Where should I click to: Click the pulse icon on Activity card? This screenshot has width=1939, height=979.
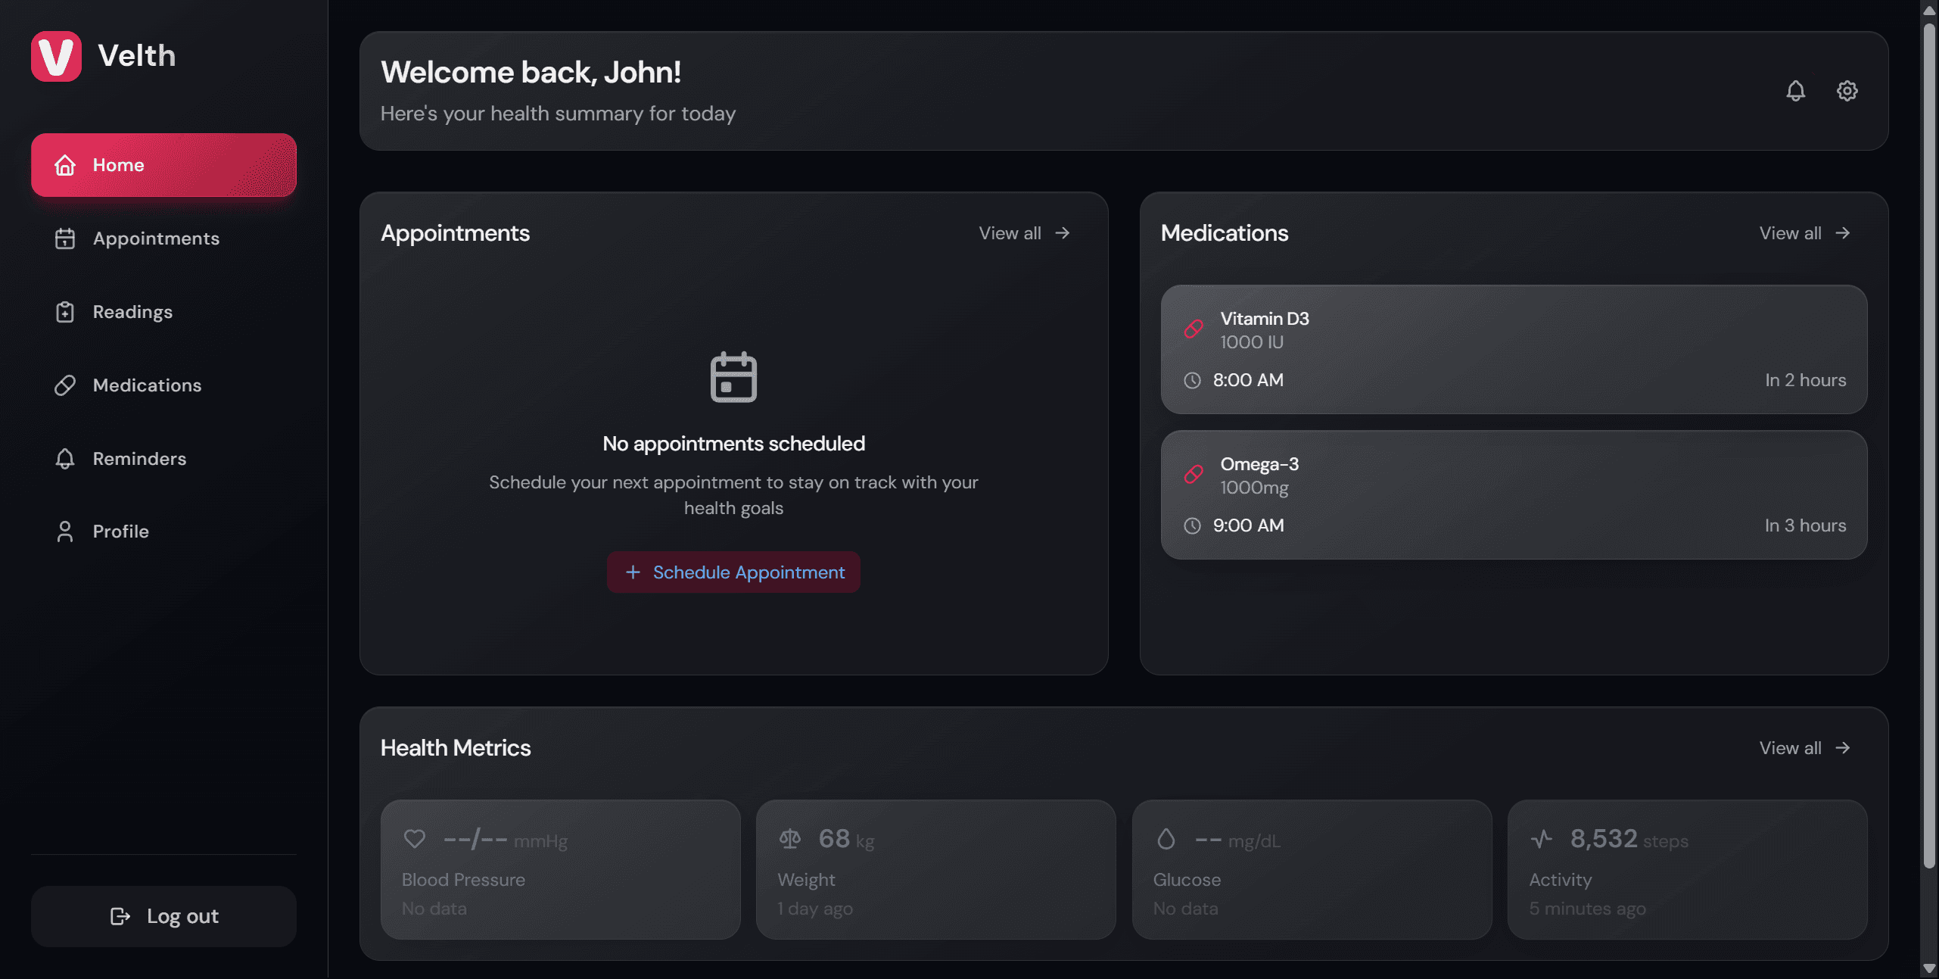point(1542,839)
